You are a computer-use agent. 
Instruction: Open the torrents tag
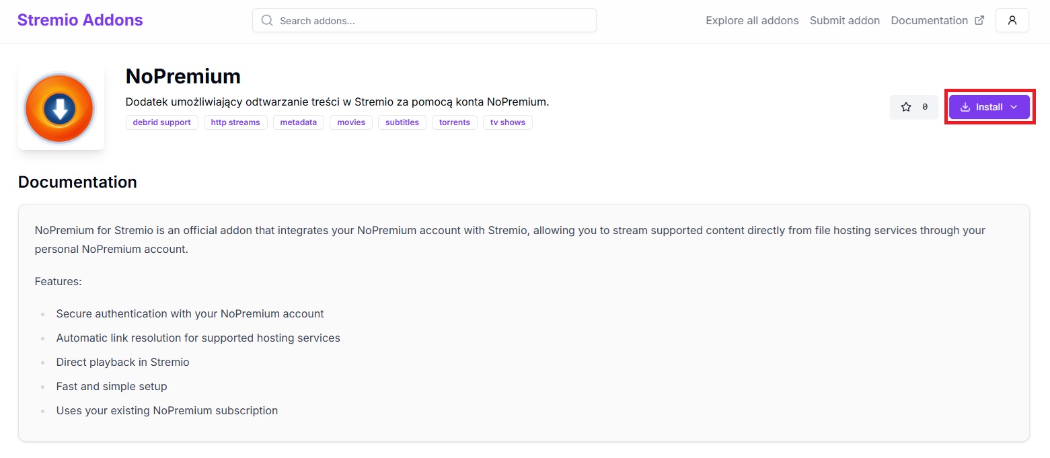click(x=455, y=122)
